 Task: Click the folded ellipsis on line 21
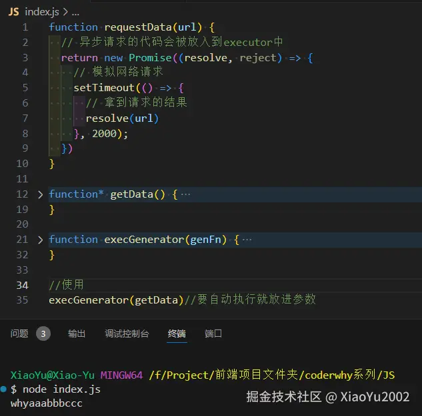coord(247,240)
